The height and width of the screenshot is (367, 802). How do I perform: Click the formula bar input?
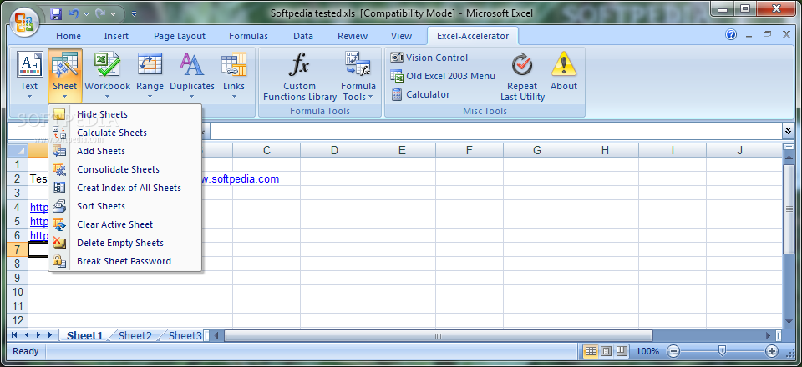(x=495, y=132)
